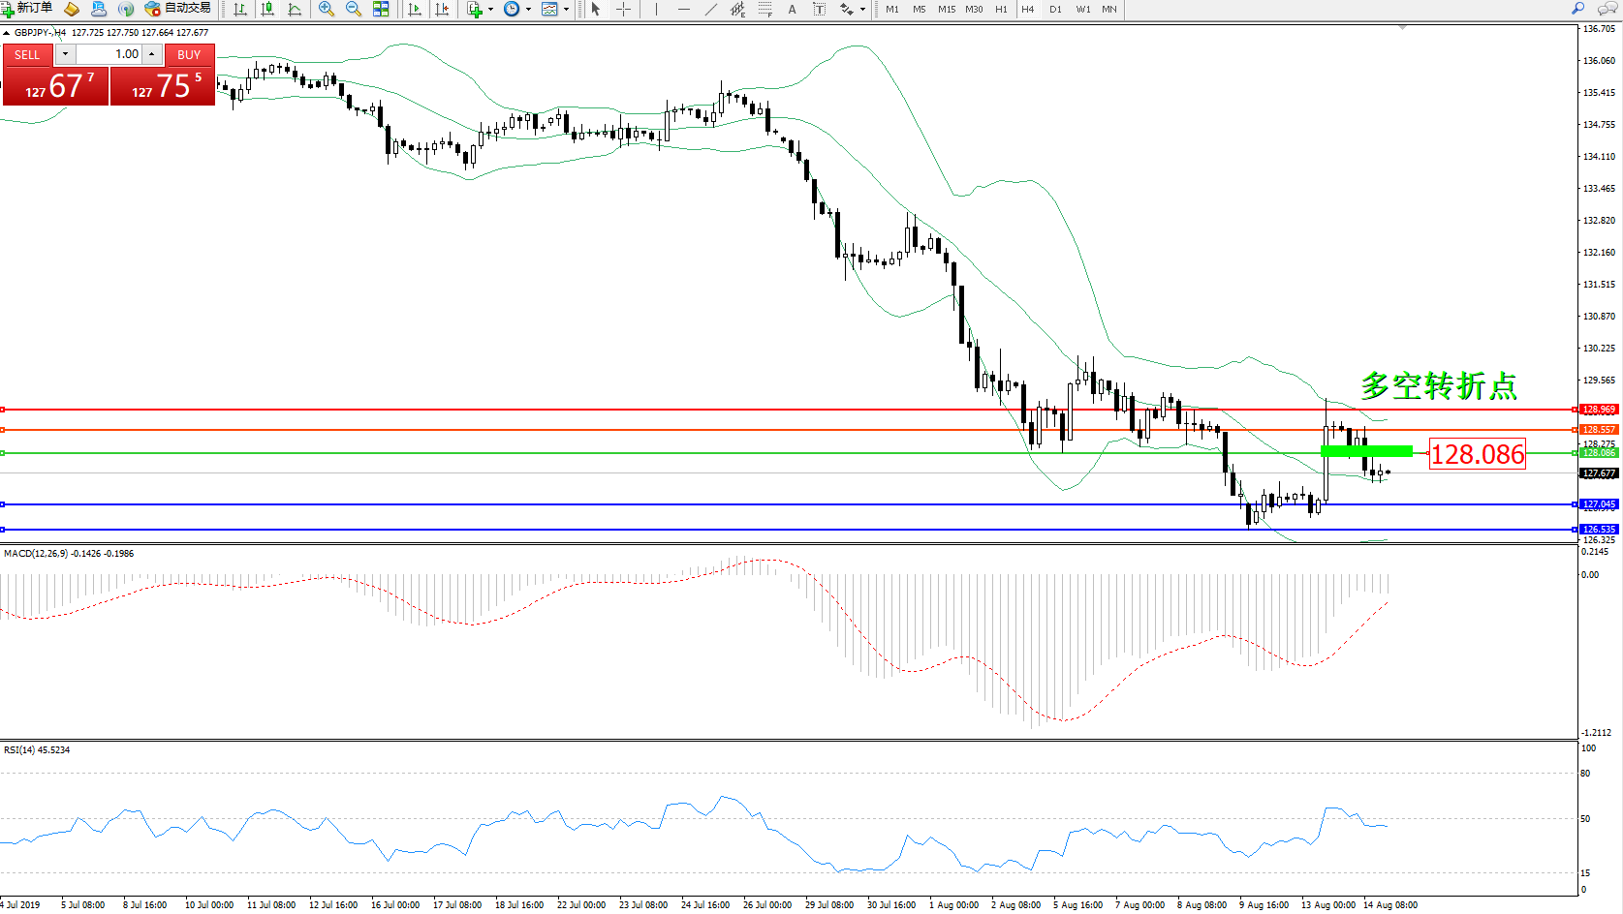Screen dimensions: 1623x914
Task: Toggle the 自动交易 auto trading button
Action: click(177, 9)
